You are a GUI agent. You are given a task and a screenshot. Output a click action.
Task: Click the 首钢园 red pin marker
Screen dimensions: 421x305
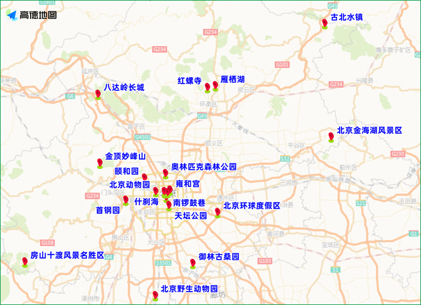tap(126, 200)
